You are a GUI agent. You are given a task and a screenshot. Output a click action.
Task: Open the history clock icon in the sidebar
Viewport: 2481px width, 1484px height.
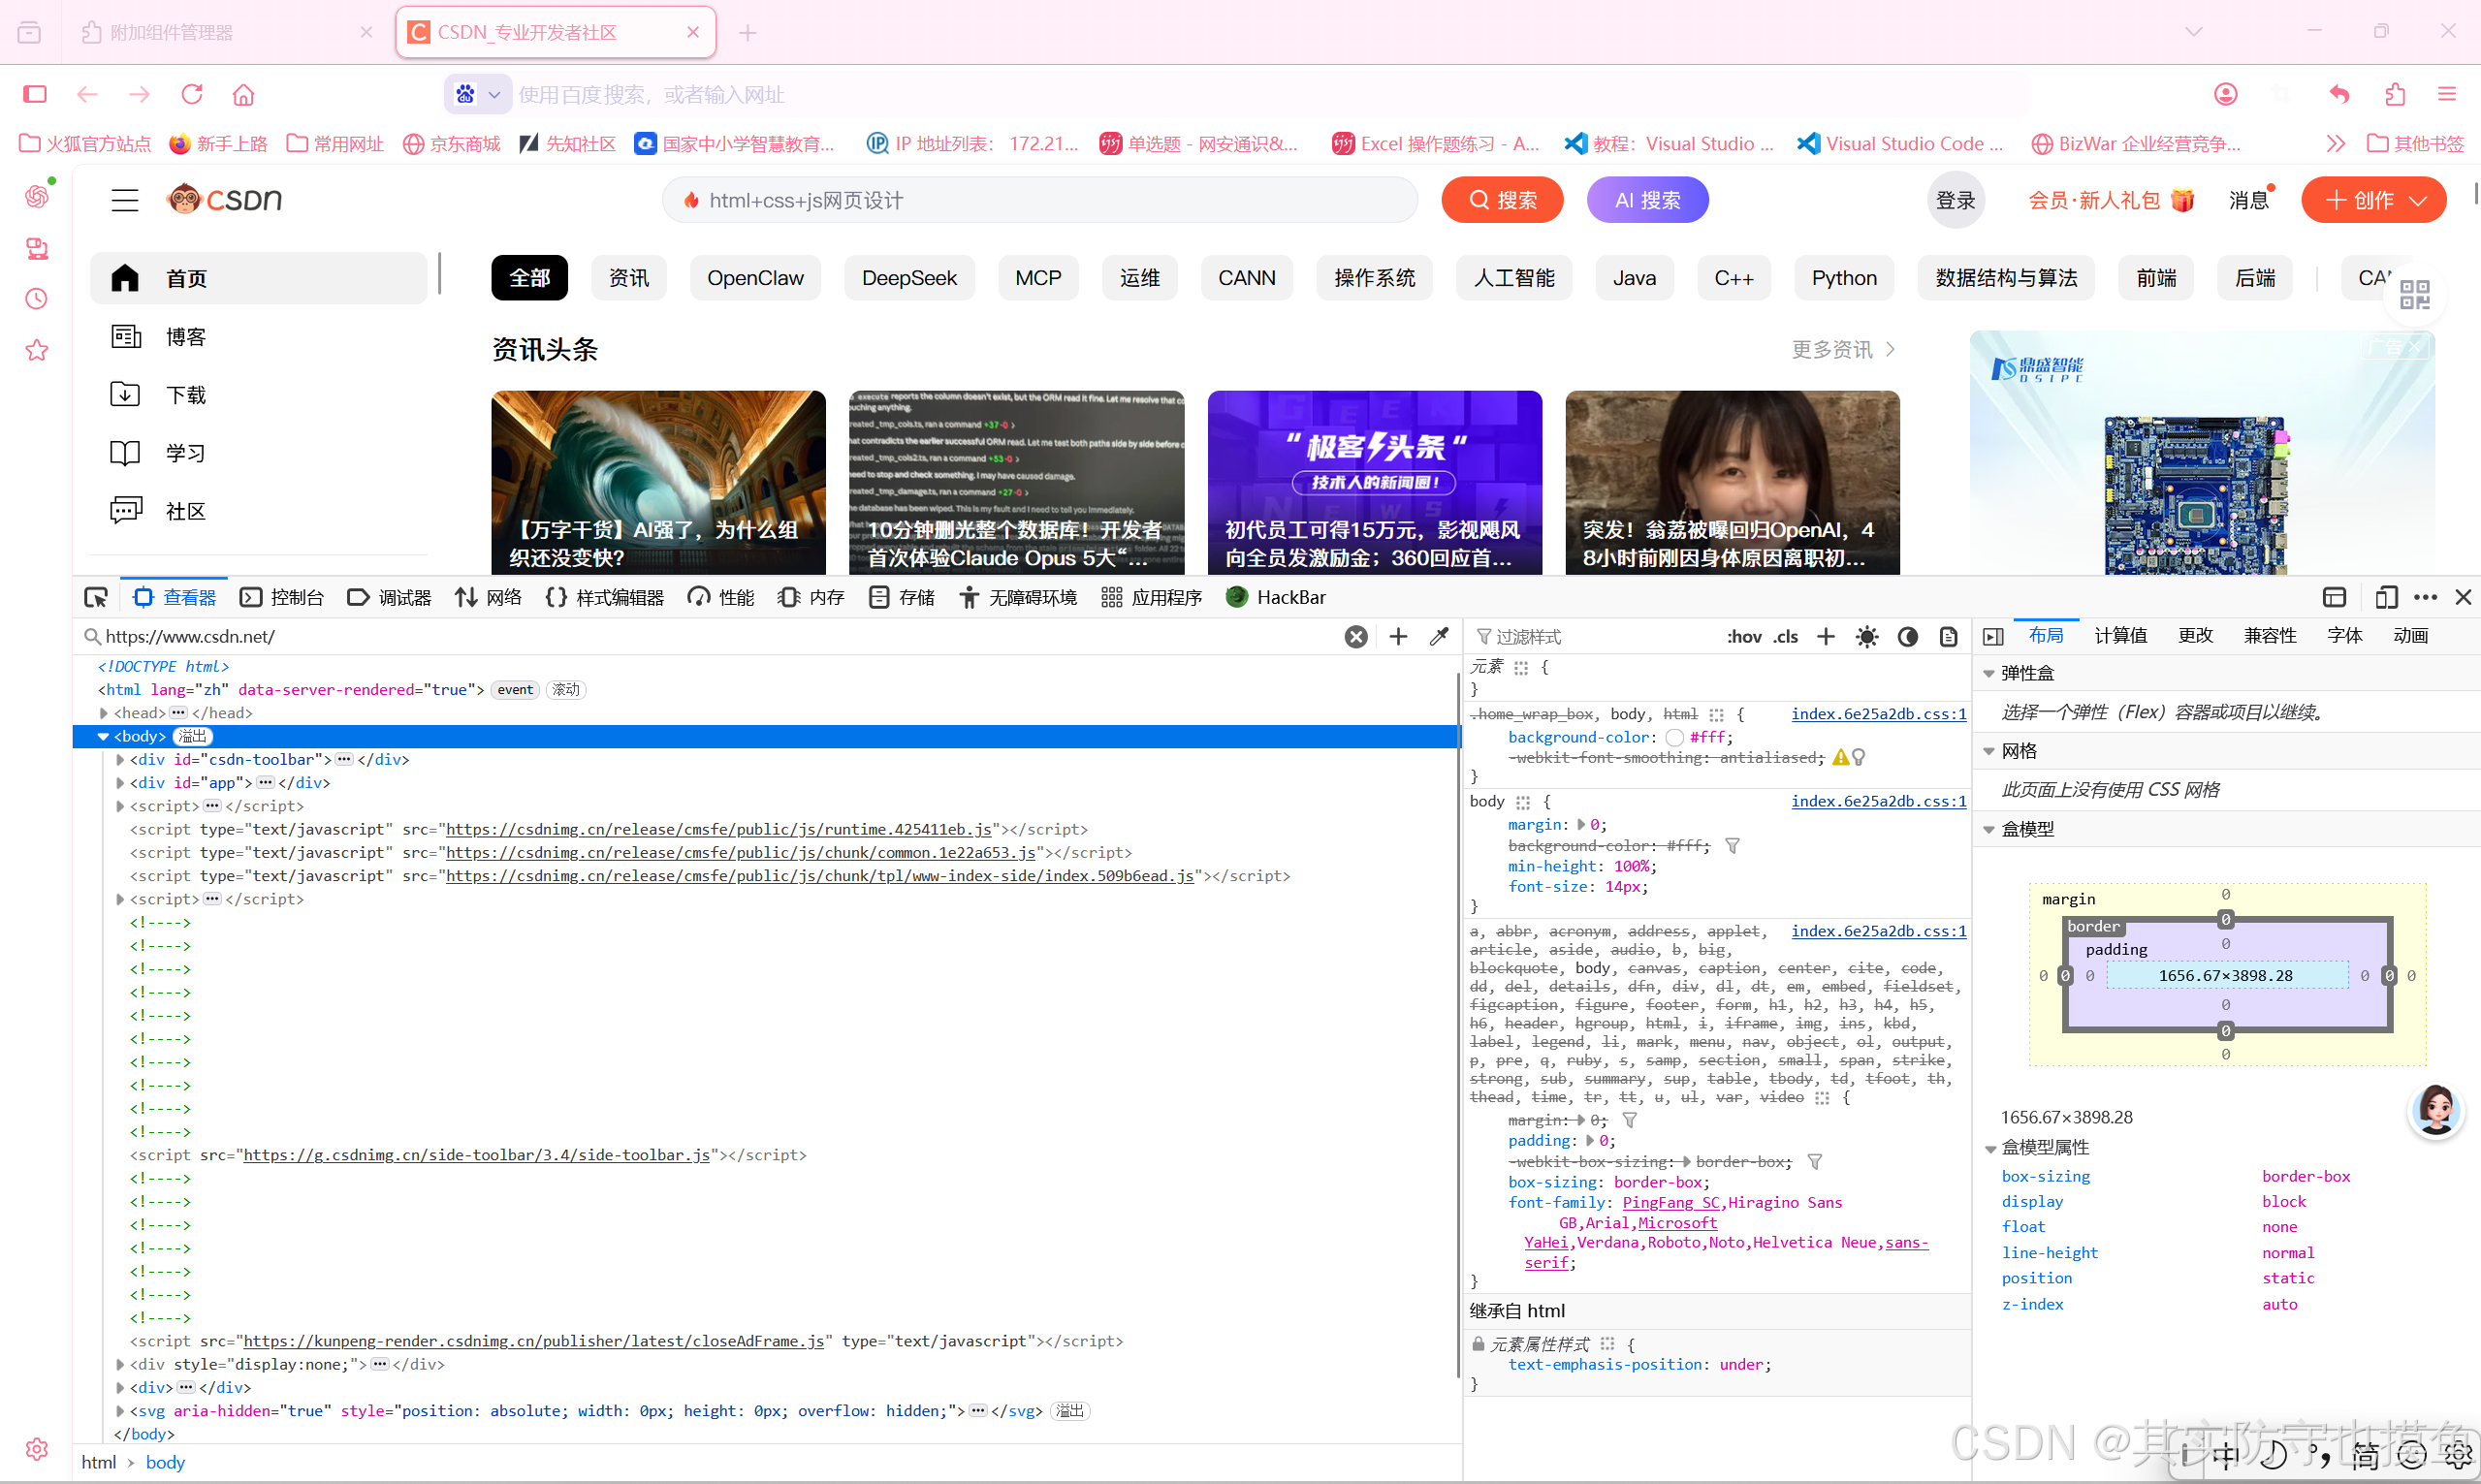(x=37, y=298)
